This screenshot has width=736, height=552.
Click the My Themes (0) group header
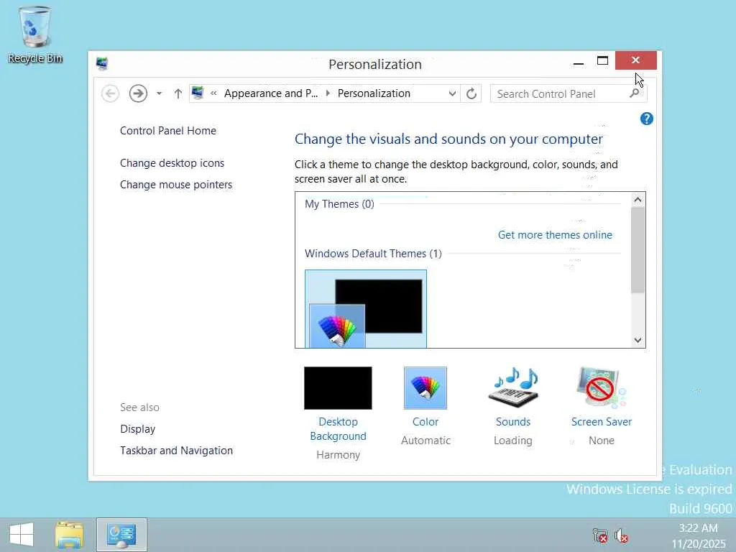click(339, 204)
